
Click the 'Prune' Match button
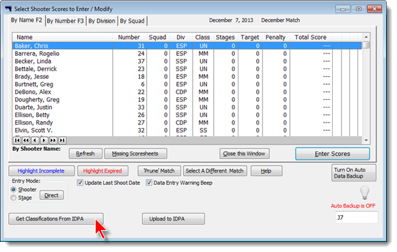(x=159, y=171)
